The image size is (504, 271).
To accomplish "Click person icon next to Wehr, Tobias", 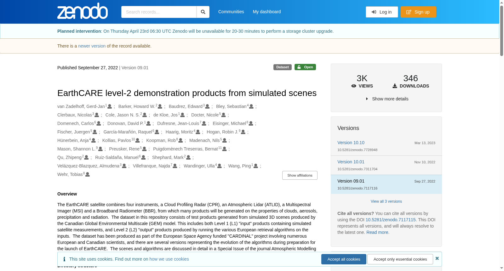I will (x=87, y=174).
